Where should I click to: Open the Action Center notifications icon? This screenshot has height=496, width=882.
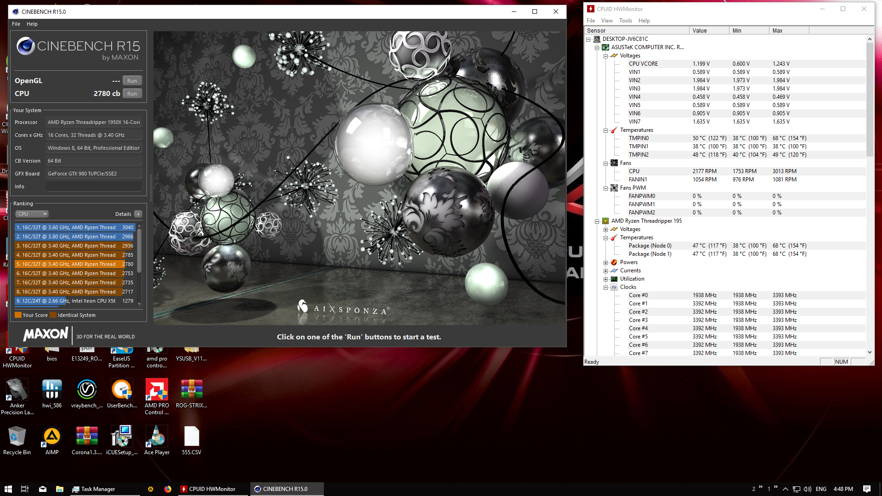click(x=867, y=489)
